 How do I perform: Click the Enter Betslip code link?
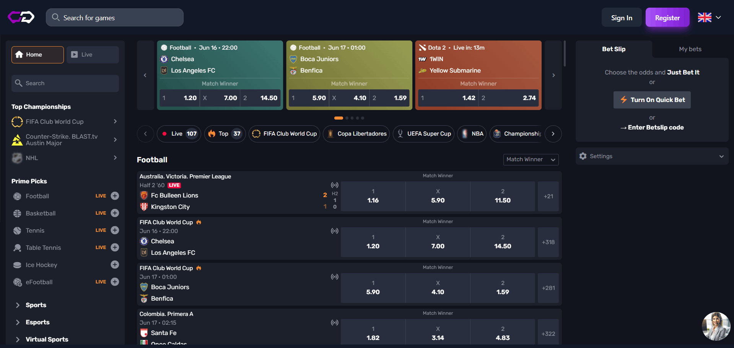(x=652, y=127)
